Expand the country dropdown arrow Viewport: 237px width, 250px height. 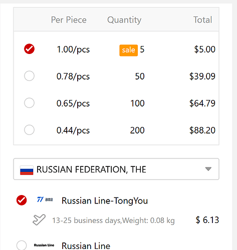tap(208, 169)
